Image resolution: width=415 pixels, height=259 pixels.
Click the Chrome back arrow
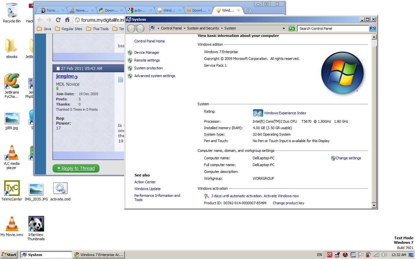tap(40, 20)
